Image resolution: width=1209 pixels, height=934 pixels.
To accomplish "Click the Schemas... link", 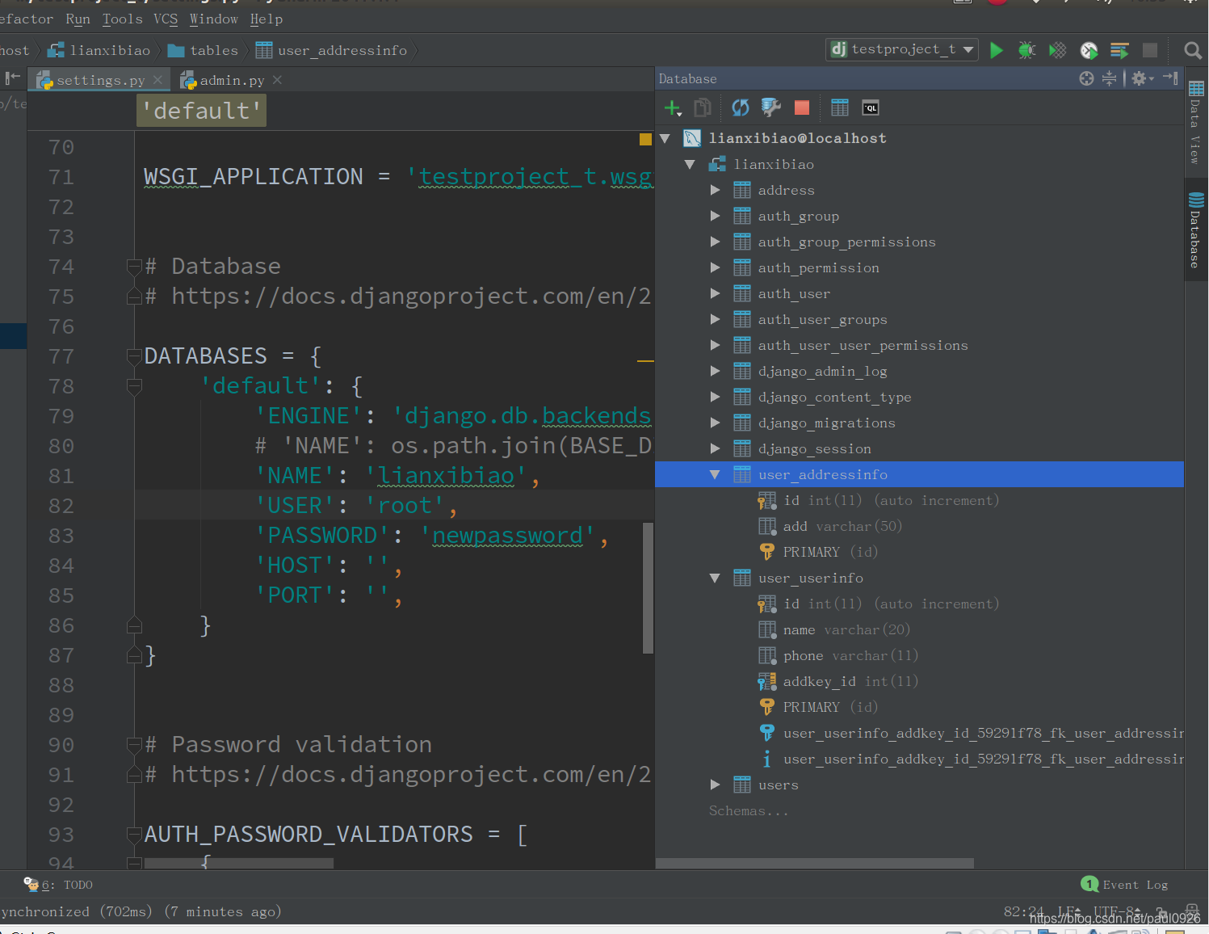I will [x=749, y=810].
